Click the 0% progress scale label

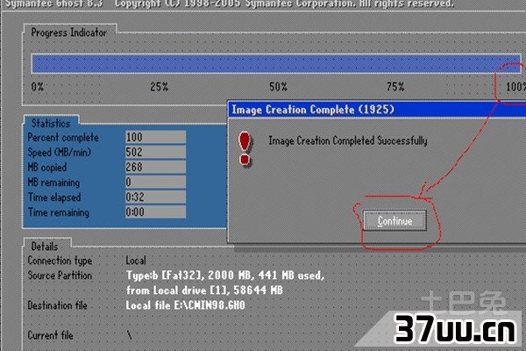point(37,87)
